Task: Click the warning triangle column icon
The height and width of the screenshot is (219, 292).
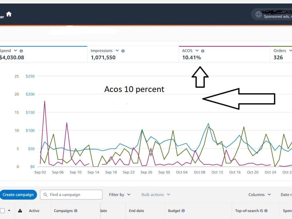Action: click(20, 211)
